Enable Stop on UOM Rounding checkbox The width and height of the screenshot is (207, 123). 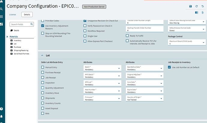click(43, 33)
